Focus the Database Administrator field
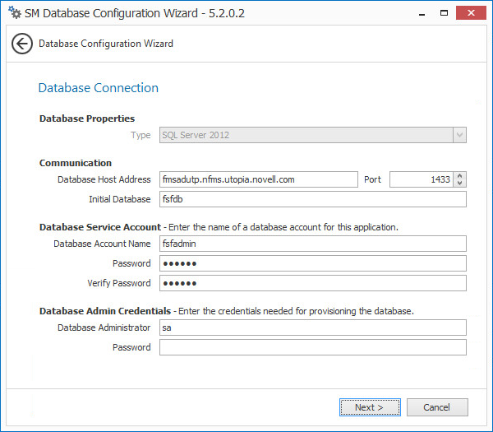 [312, 327]
